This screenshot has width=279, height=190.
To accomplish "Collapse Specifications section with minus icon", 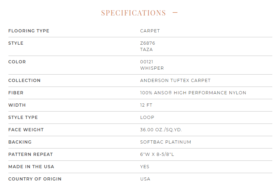I will click(175, 13).
